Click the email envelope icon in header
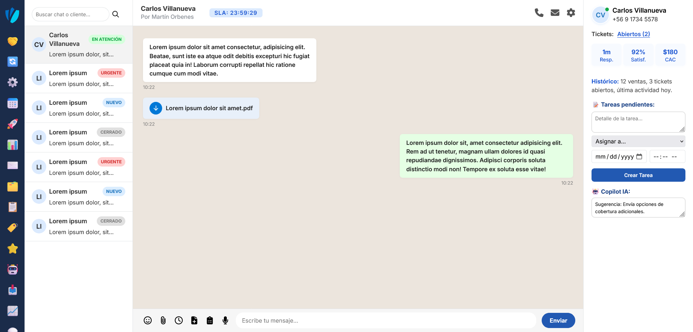The width and height of the screenshot is (693, 332). (x=555, y=13)
